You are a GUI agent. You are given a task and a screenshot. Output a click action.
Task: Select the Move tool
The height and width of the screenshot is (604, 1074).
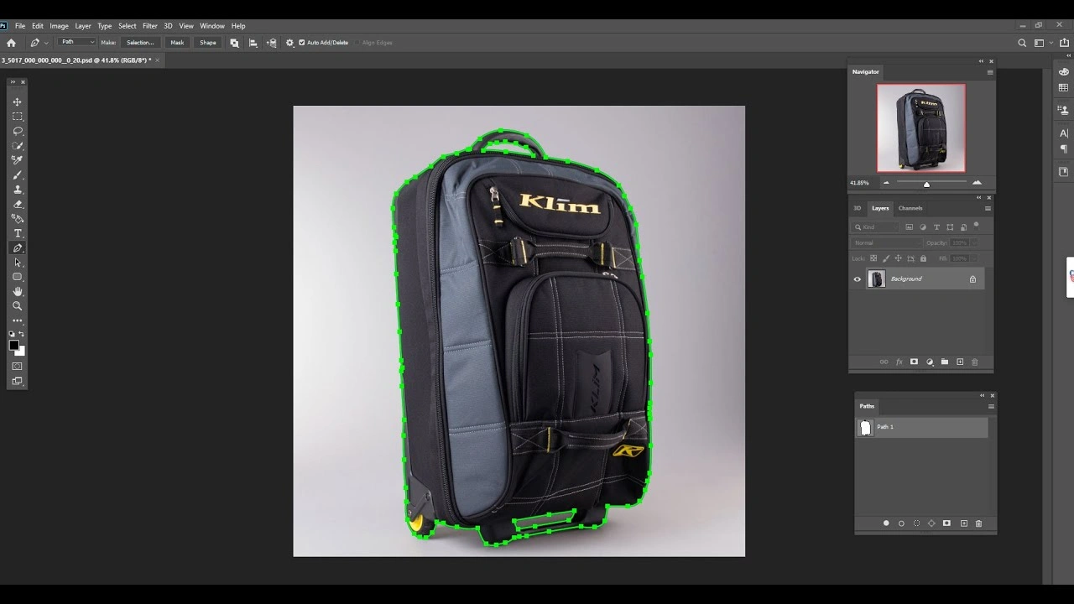[17, 101]
